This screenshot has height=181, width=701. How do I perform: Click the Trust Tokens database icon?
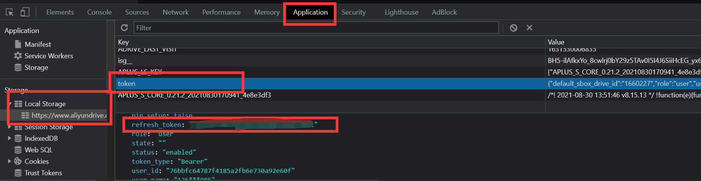[x=18, y=173]
